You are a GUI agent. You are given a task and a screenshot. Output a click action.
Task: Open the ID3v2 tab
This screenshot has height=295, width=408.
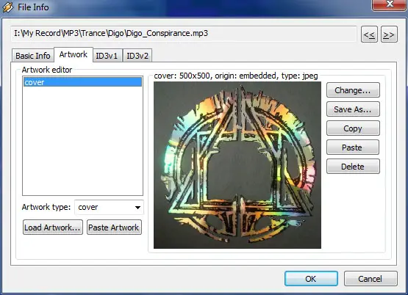[137, 56]
